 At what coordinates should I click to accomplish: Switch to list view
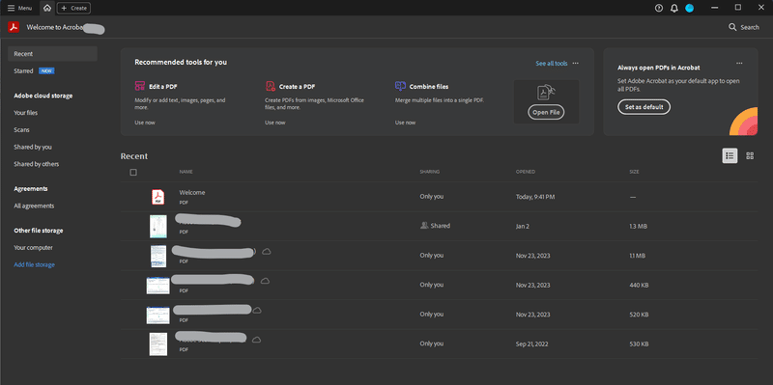730,155
